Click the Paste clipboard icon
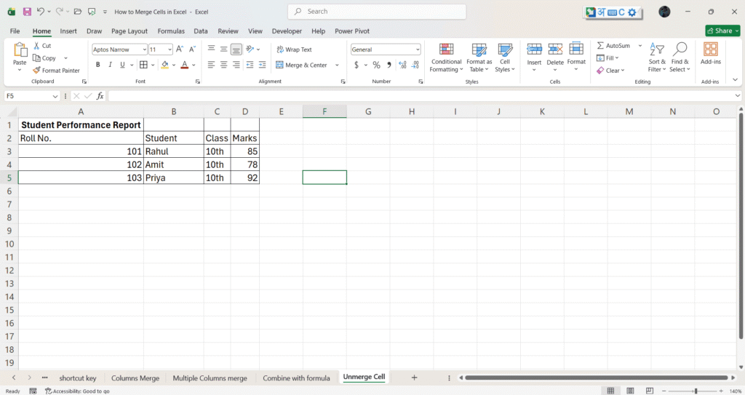The width and height of the screenshot is (745, 395). pyautogui.click(x=20, y=49)
